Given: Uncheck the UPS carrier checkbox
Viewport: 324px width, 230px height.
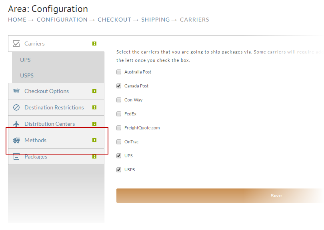Looking at the screenshot, I should pyautogui.click(x=119, y=156).
